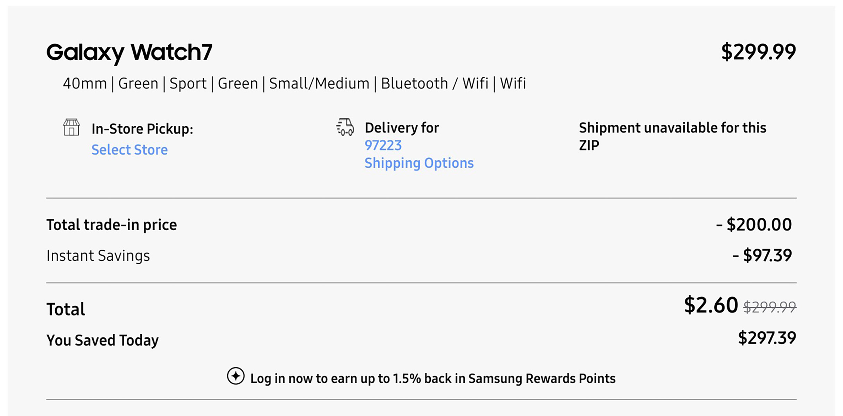
Task: Click Log in now rewards points text
Action: pos(433,379)
